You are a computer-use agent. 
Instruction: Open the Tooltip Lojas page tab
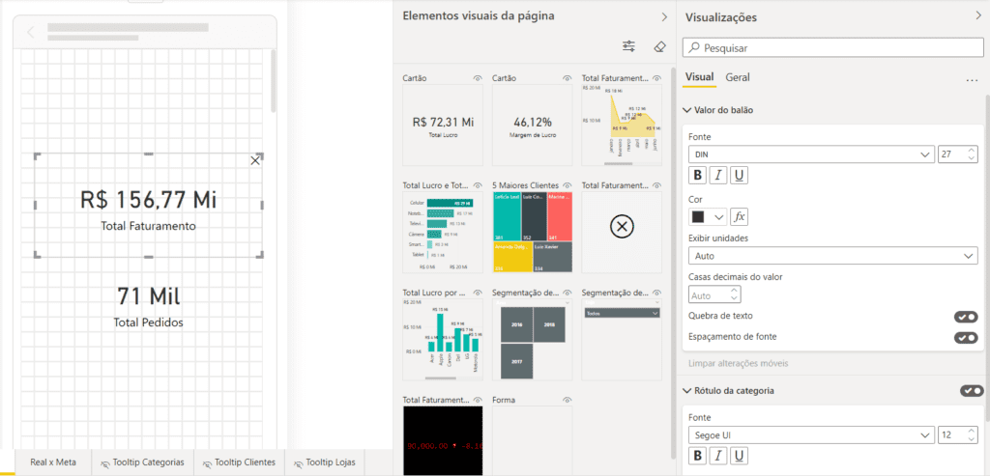pyautogui.click(x=326, y=462)
